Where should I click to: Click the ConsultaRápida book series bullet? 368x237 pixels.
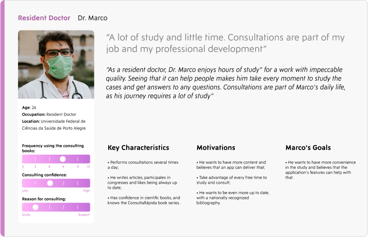pos(144,201)
